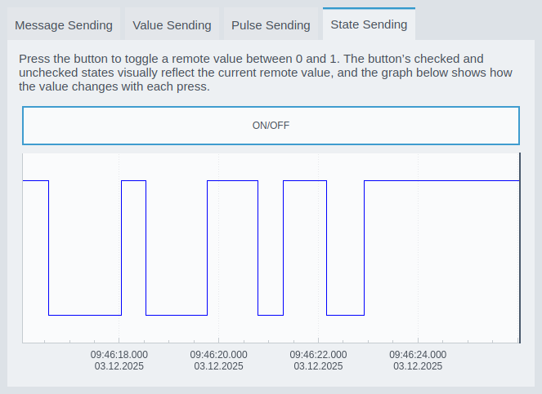Switch to the Message Sending tab

tap(64, 25)
